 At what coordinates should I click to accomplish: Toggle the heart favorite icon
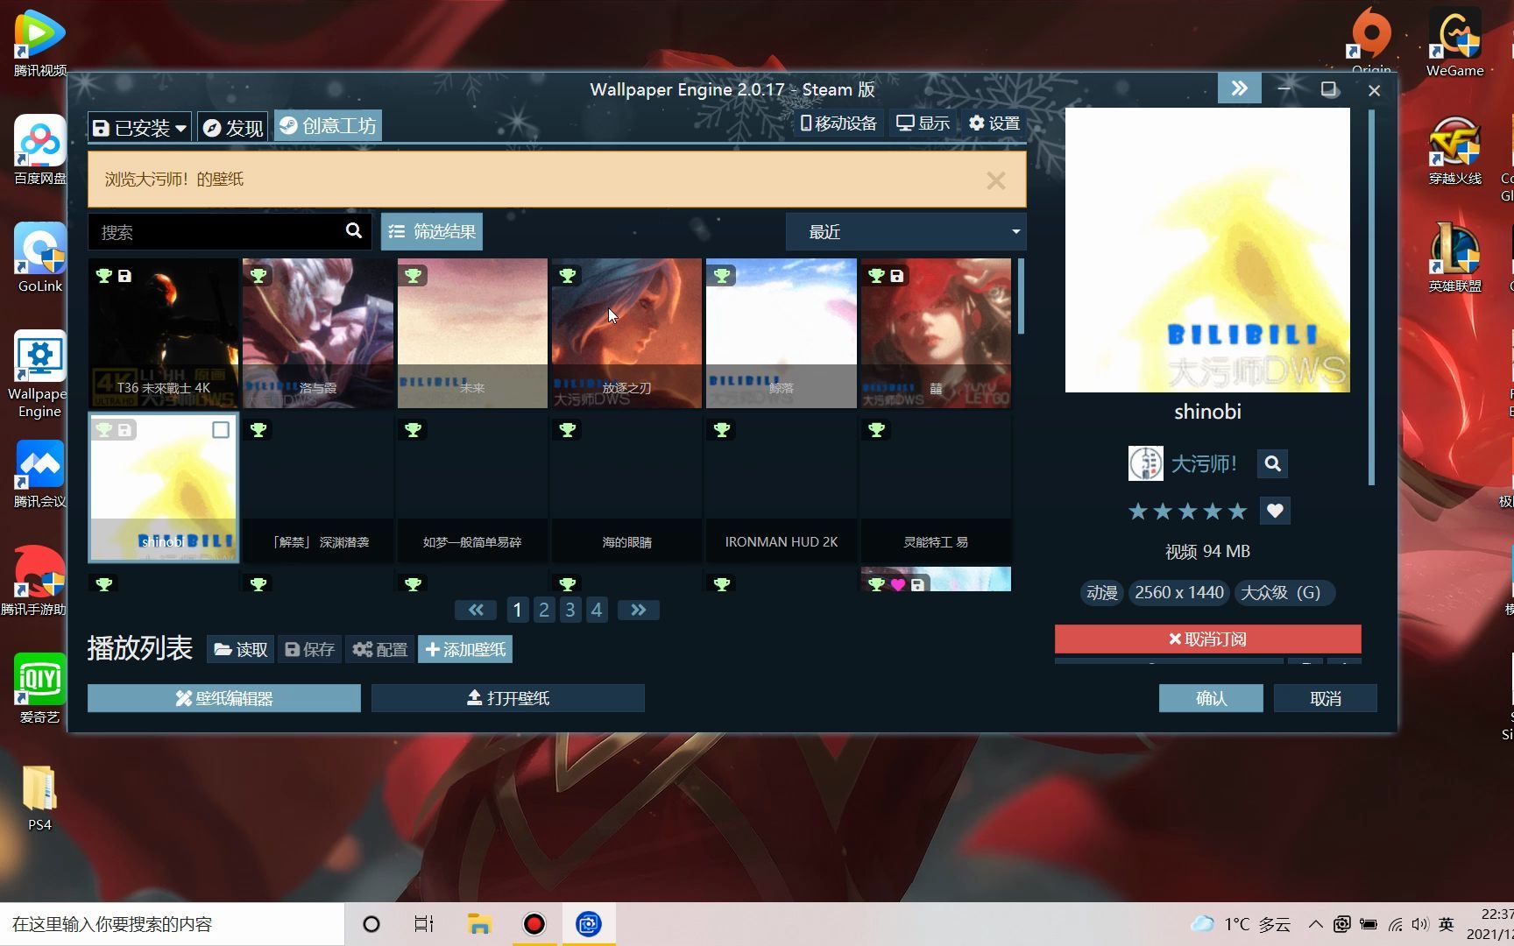(x=1275, y=511)
